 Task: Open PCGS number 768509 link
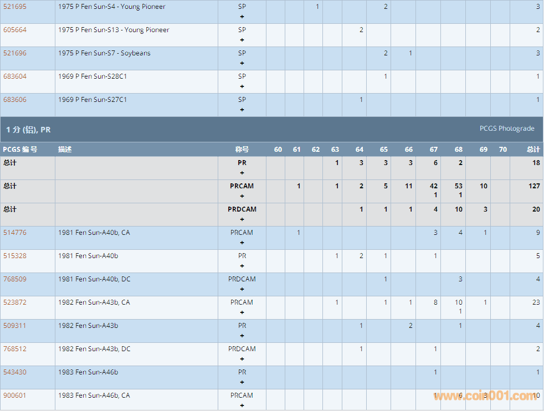coord(15,279)
